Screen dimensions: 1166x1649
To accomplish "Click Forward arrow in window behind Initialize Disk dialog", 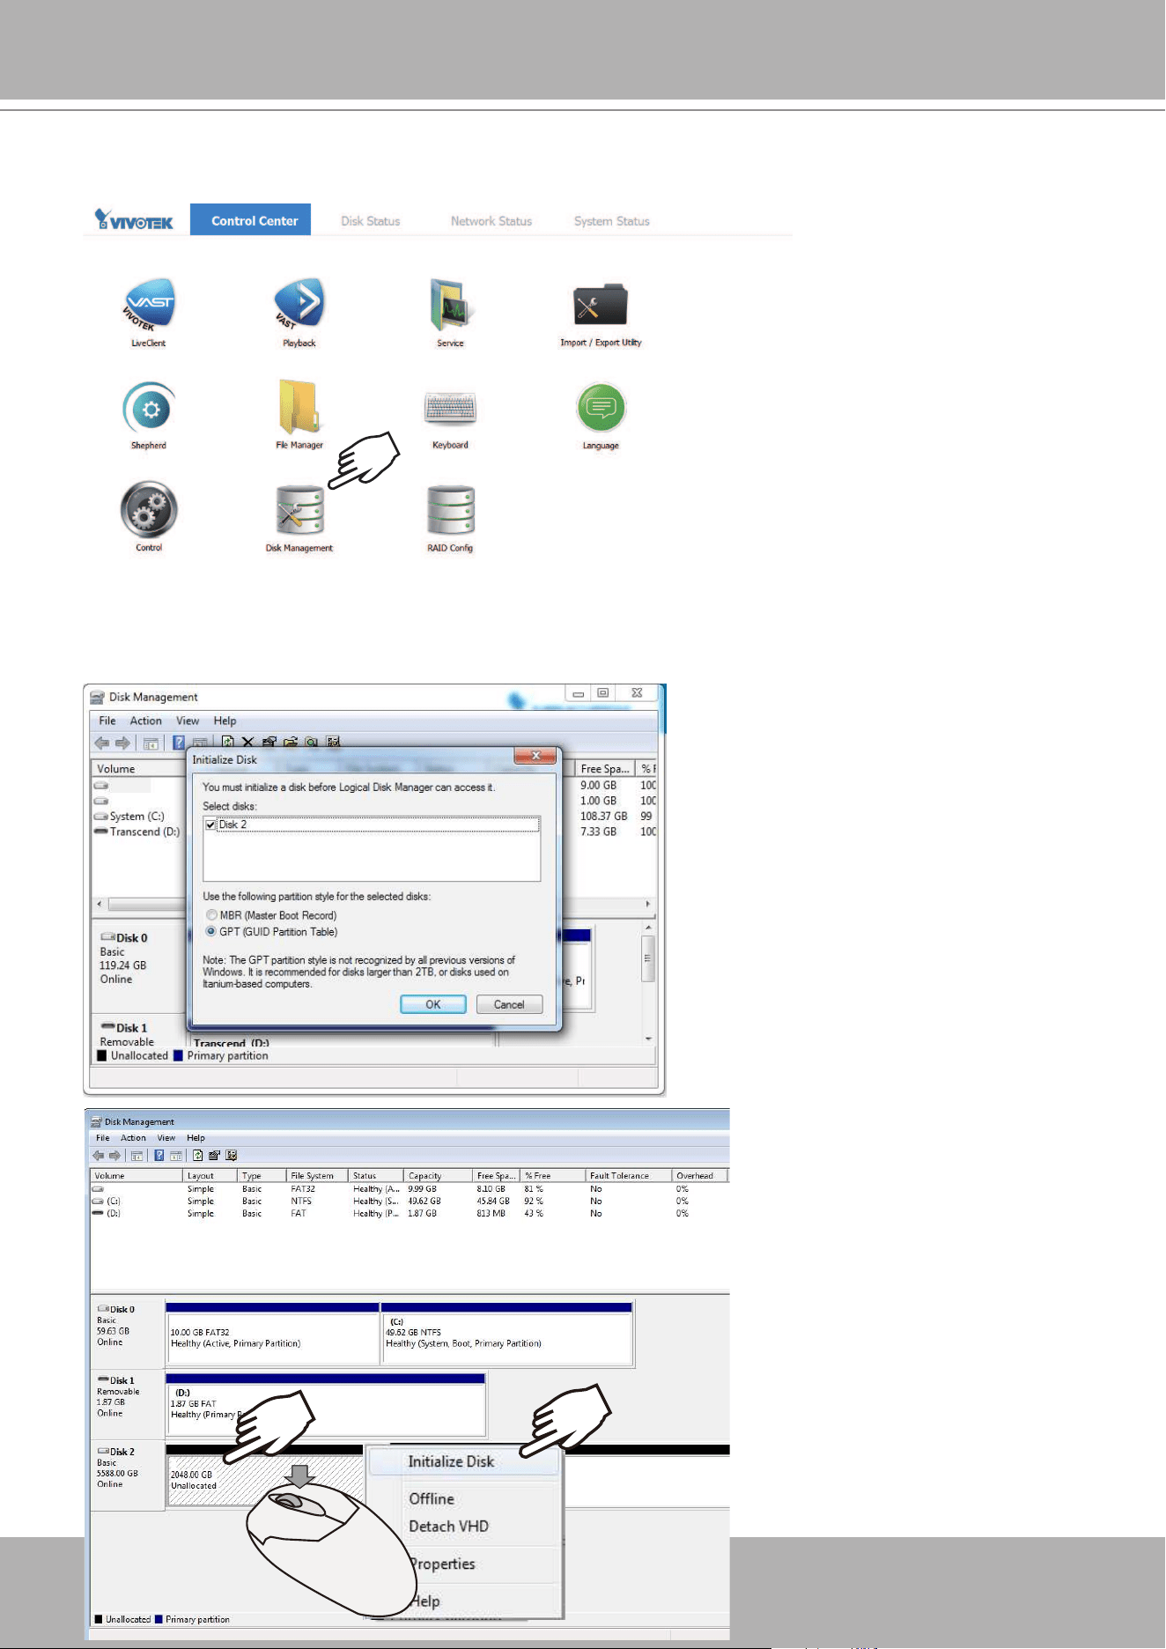I will [x=122, y=743].
